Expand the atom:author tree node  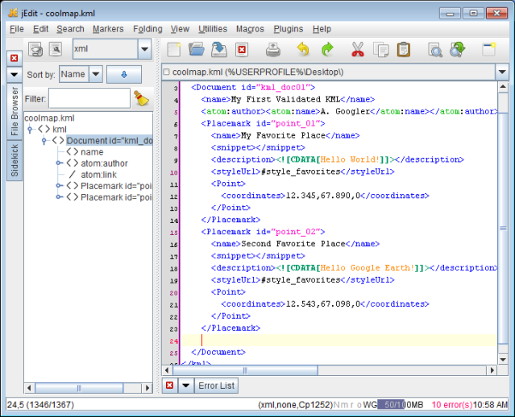(x=59, y=163)
